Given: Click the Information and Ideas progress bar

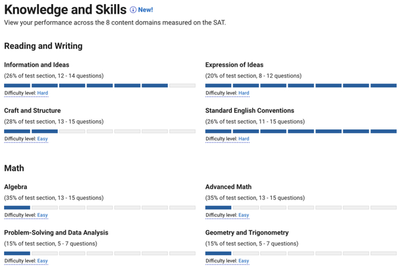Looking at the screenshot, I should pyautogui.click(x=100, y=85).
